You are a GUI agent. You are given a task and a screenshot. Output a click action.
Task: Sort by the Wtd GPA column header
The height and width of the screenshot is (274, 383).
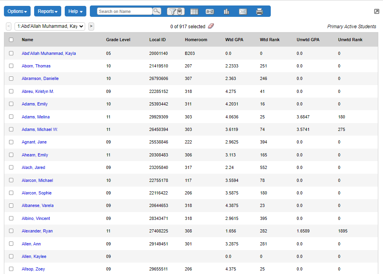(234, 40)
